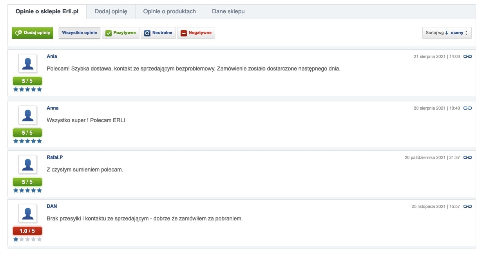Filter reviews by Neutralne
This screenshot has width=487, height=258.
tap(158, 33)
